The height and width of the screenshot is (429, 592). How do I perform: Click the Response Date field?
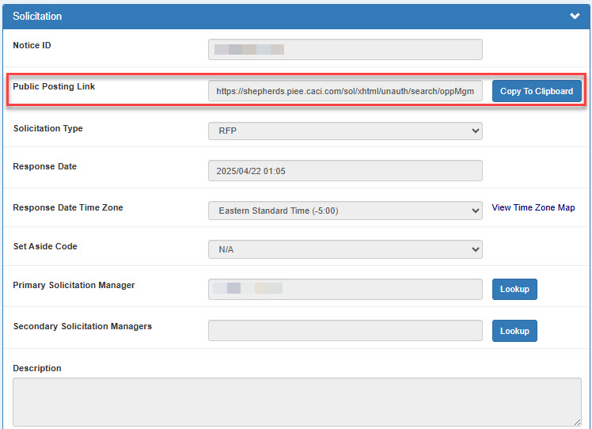[345, 171]
